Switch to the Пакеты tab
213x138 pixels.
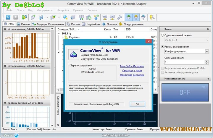click(x=73, y=24)
